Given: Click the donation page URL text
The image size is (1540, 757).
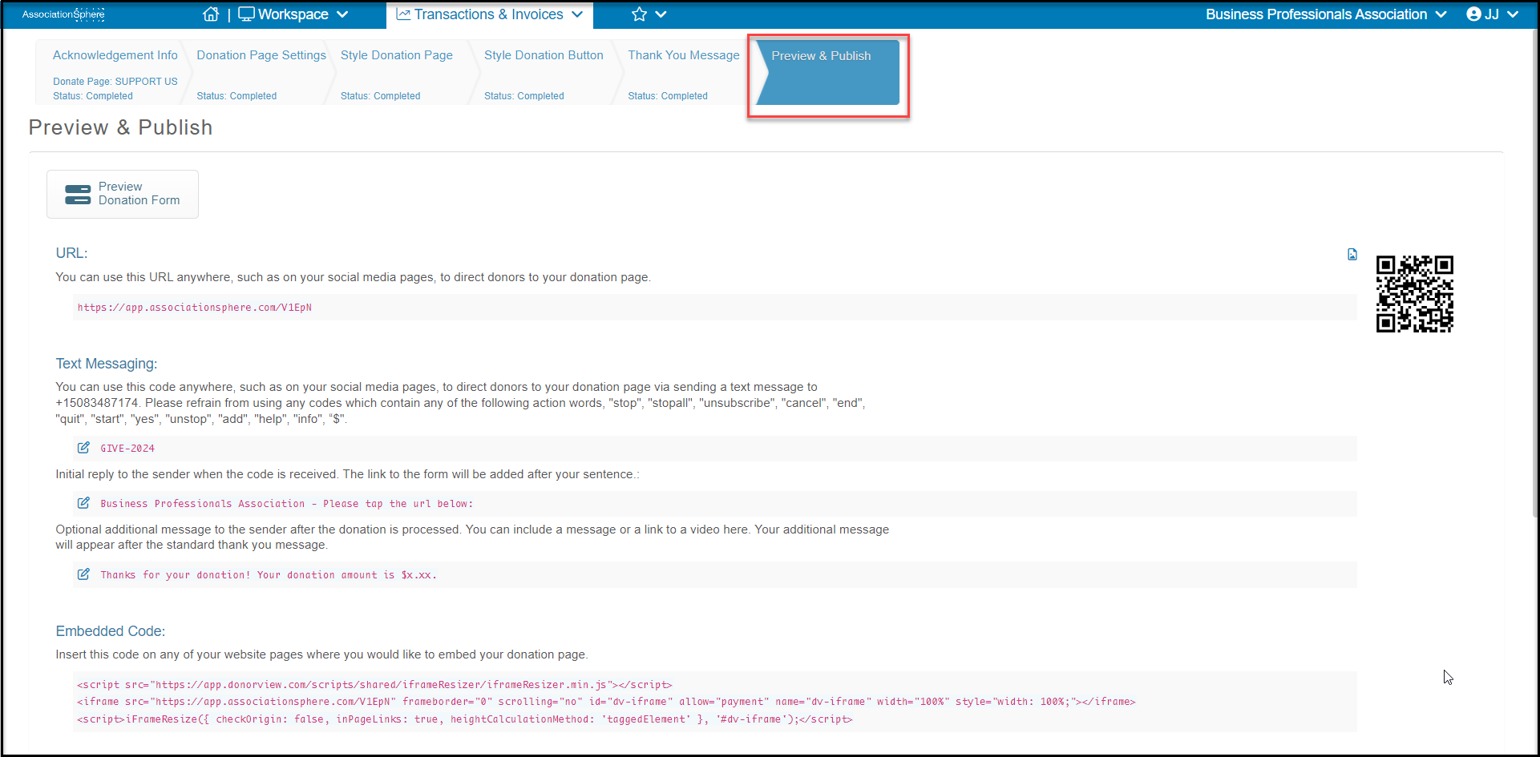Looking at the screenshot, I should [x=195, y=308].
